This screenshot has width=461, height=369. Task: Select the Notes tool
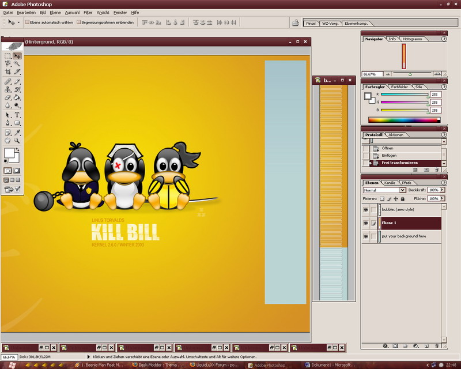7,133
